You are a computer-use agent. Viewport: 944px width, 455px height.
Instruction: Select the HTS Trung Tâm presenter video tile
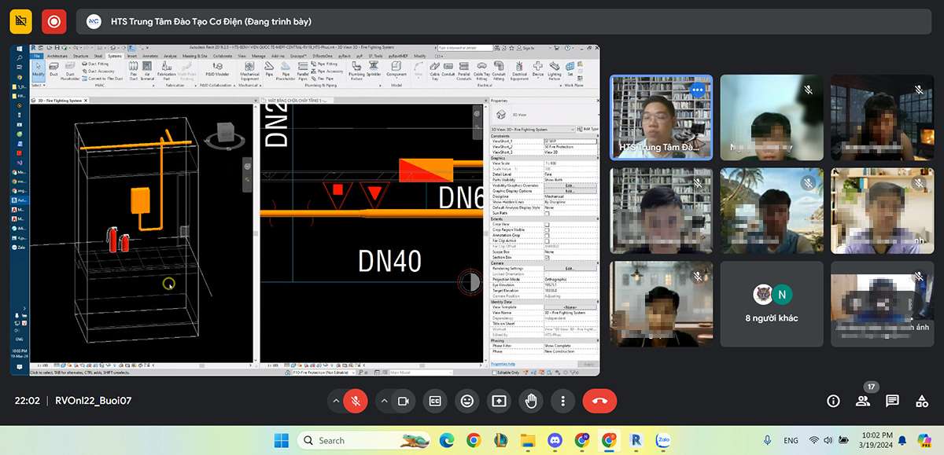point(662,118)
